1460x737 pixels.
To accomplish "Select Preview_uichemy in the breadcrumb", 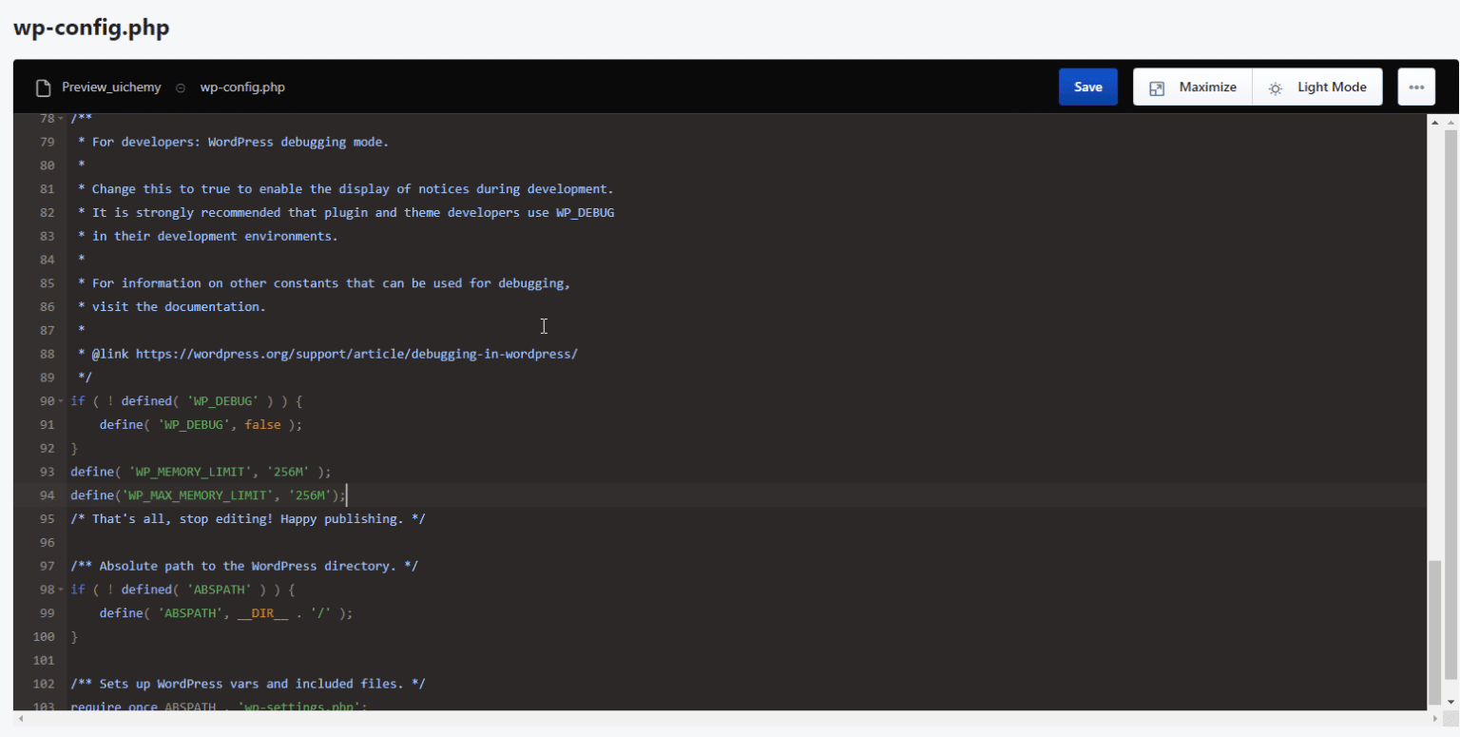I will 111,87.
